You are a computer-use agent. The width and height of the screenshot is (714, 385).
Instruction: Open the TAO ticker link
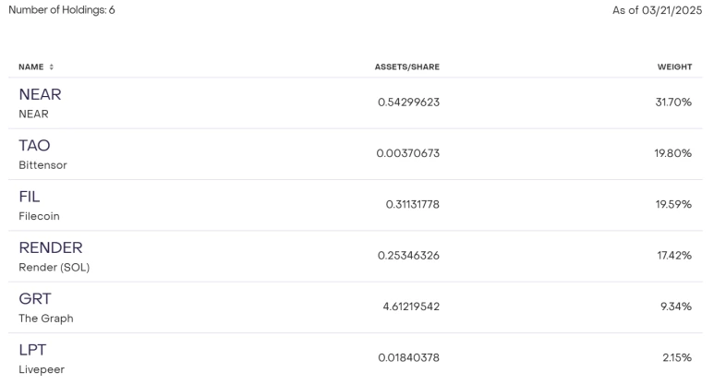(34, 145)
